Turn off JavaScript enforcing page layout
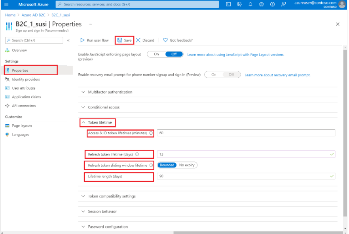Viewport: 349px width, 234px height. tap(174, 54)
